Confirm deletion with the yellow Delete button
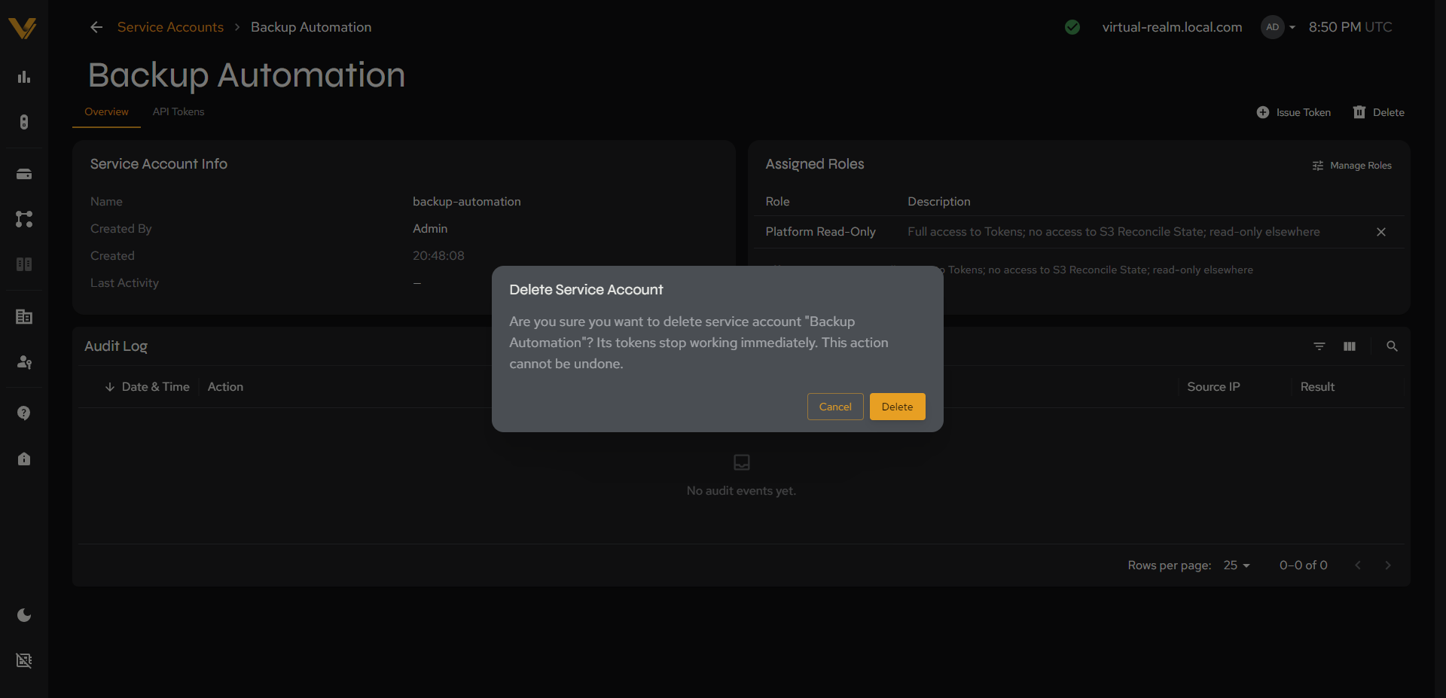Viewport: 1446px width, 698px height. [897, 407]
